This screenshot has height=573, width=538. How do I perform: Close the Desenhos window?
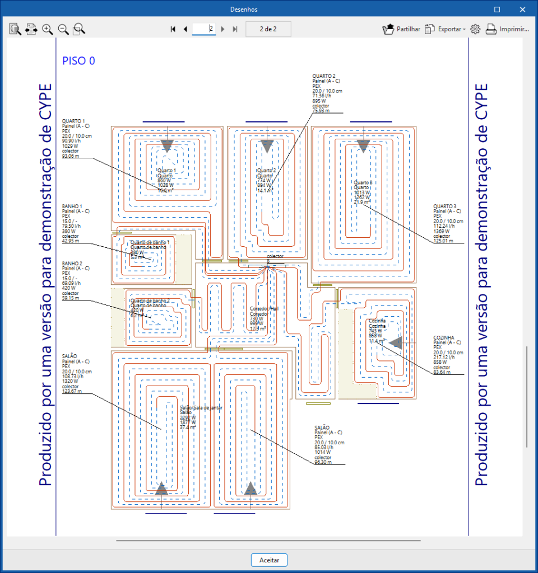tap(523, 10)
